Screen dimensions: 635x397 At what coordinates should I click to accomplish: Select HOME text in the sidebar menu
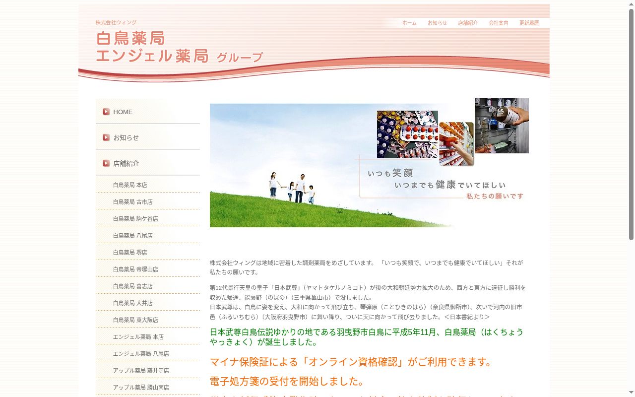coord(123,112)
